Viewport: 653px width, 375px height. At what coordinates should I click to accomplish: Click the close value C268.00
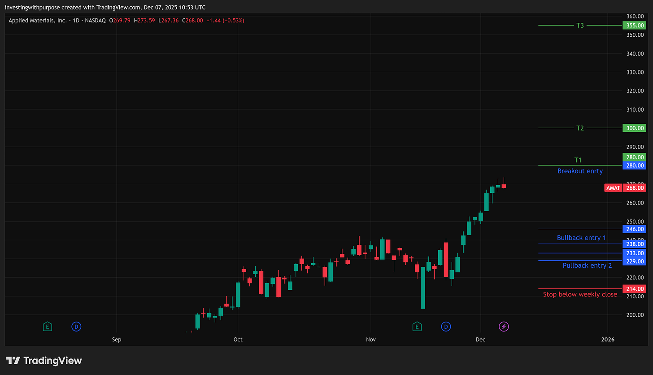point(193,20)
